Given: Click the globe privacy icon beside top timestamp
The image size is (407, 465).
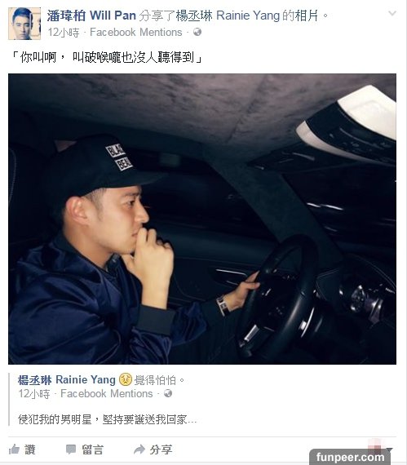Looking at the screenshot, I should (197, 32).
